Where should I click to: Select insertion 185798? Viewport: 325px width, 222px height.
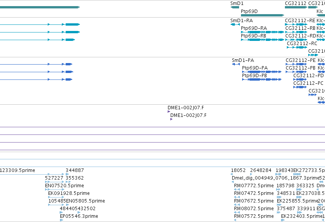[x=285, y=186]
